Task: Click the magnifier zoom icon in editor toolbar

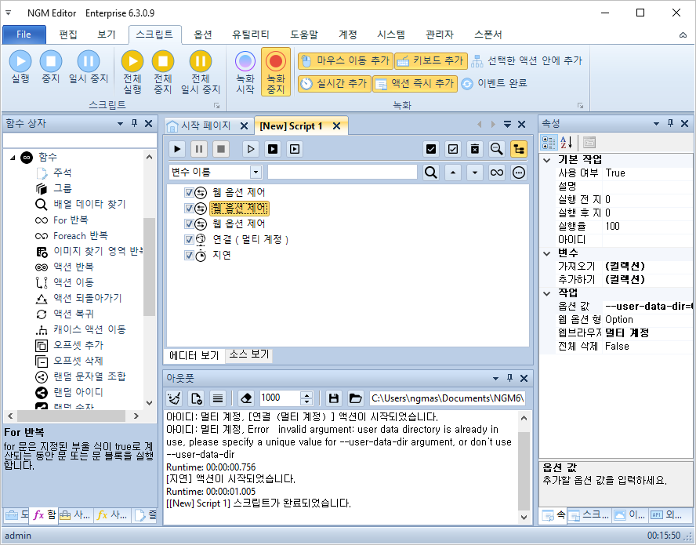Action: click(x=496, y=149)
